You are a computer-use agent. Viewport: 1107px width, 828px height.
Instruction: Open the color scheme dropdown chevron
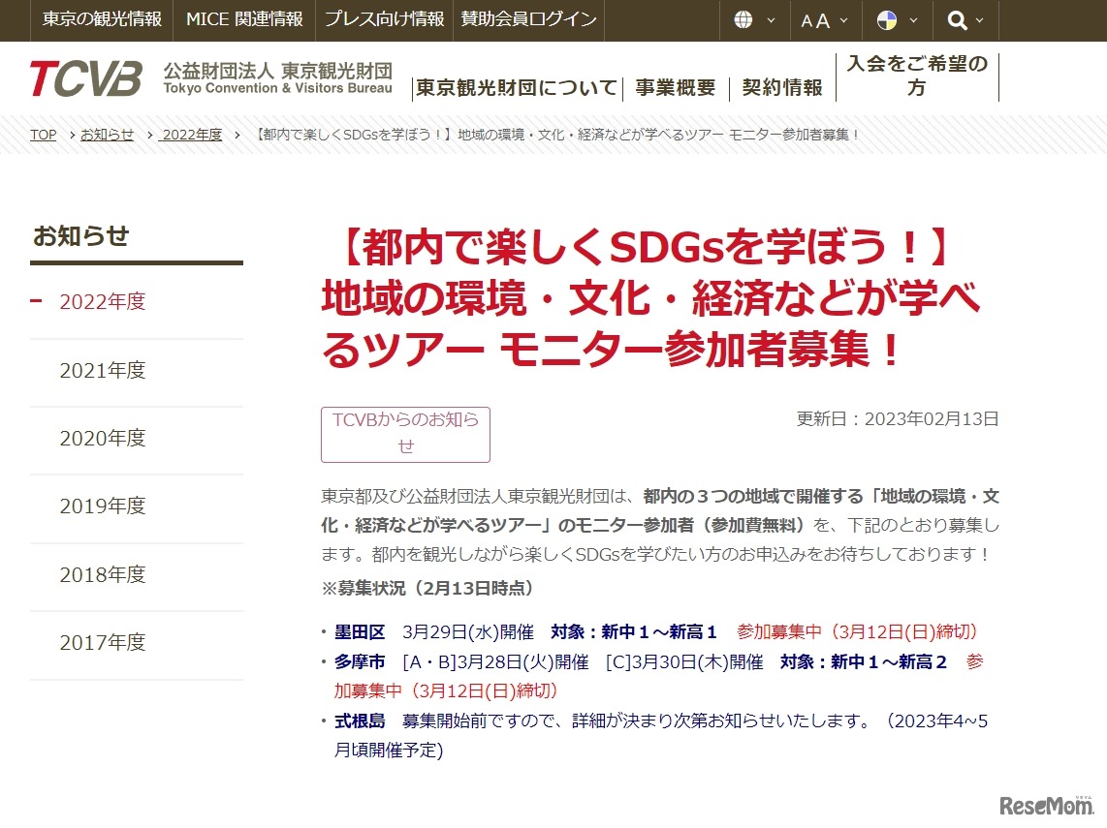pos(914,20)
